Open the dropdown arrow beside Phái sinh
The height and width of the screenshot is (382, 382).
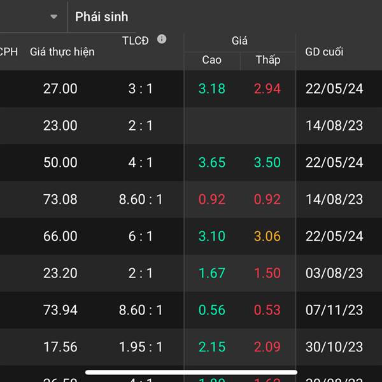(54, 17)
